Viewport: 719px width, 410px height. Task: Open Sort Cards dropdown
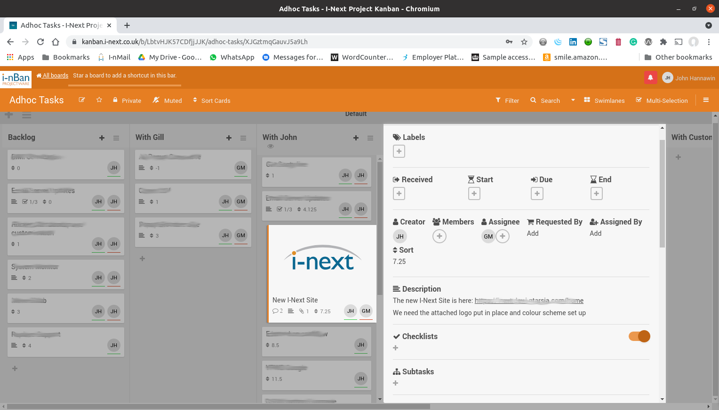pyautogui.click(x=211, y=101)
